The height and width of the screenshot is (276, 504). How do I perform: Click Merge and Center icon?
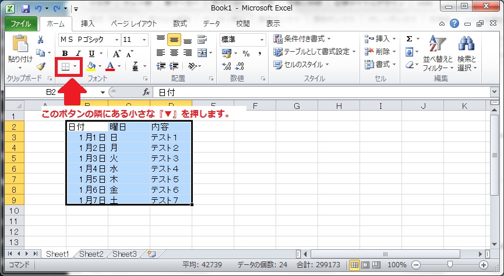point(202,53)
